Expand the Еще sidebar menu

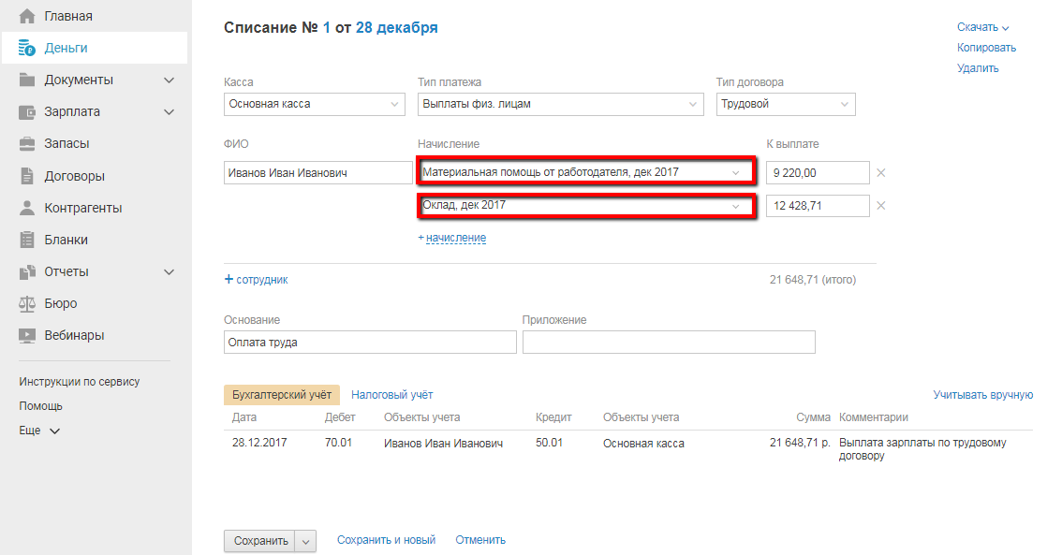coord(39,431)
